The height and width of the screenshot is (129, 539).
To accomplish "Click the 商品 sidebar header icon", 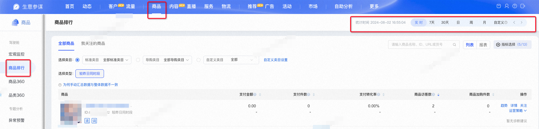I will click(15, 22).
